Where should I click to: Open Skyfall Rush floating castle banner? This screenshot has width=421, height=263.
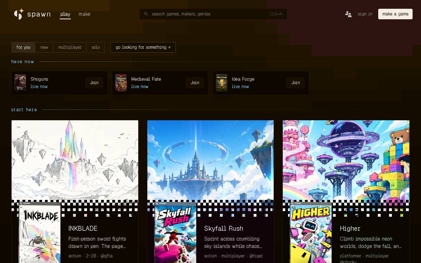pyautogui.click(x=210, y=160)
